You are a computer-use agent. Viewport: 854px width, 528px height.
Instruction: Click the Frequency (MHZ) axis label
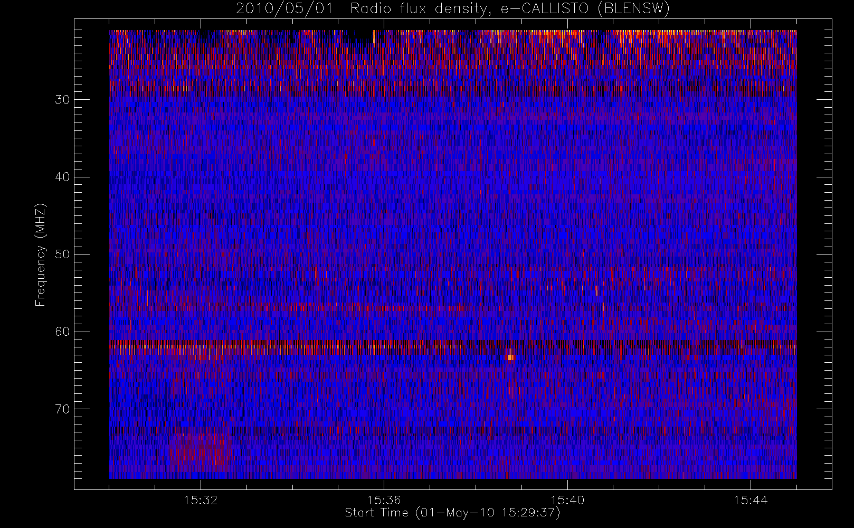click(x=41, y=254)
